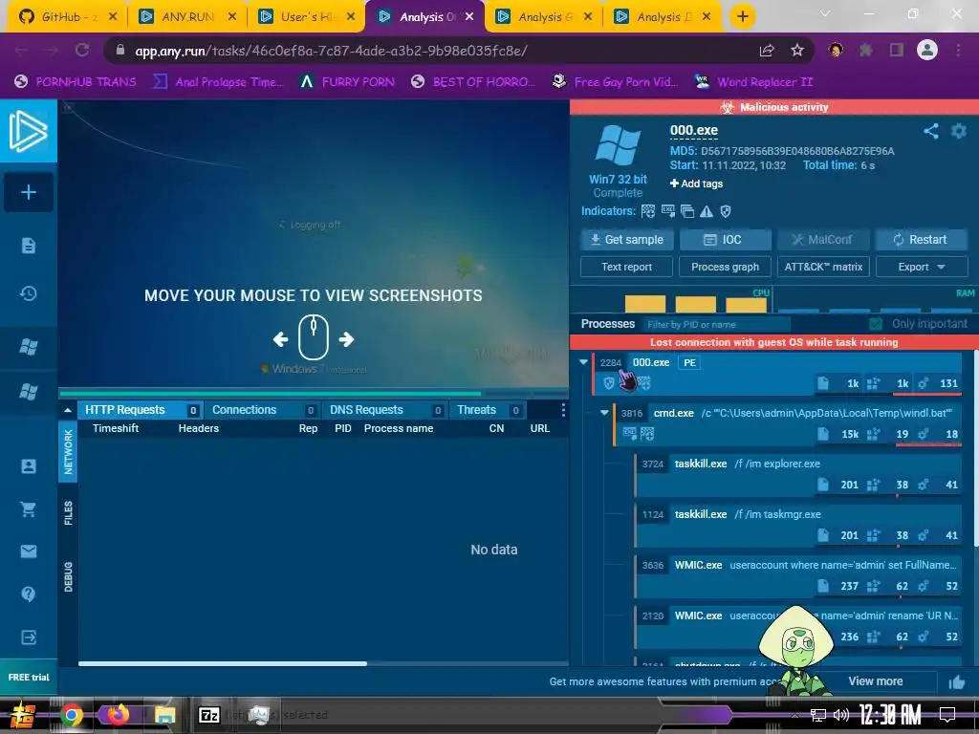The image size is (979, 734).
Task: Select taskkill.exe /f /im taskmgr.exe process
Action: tap(798, 525)
